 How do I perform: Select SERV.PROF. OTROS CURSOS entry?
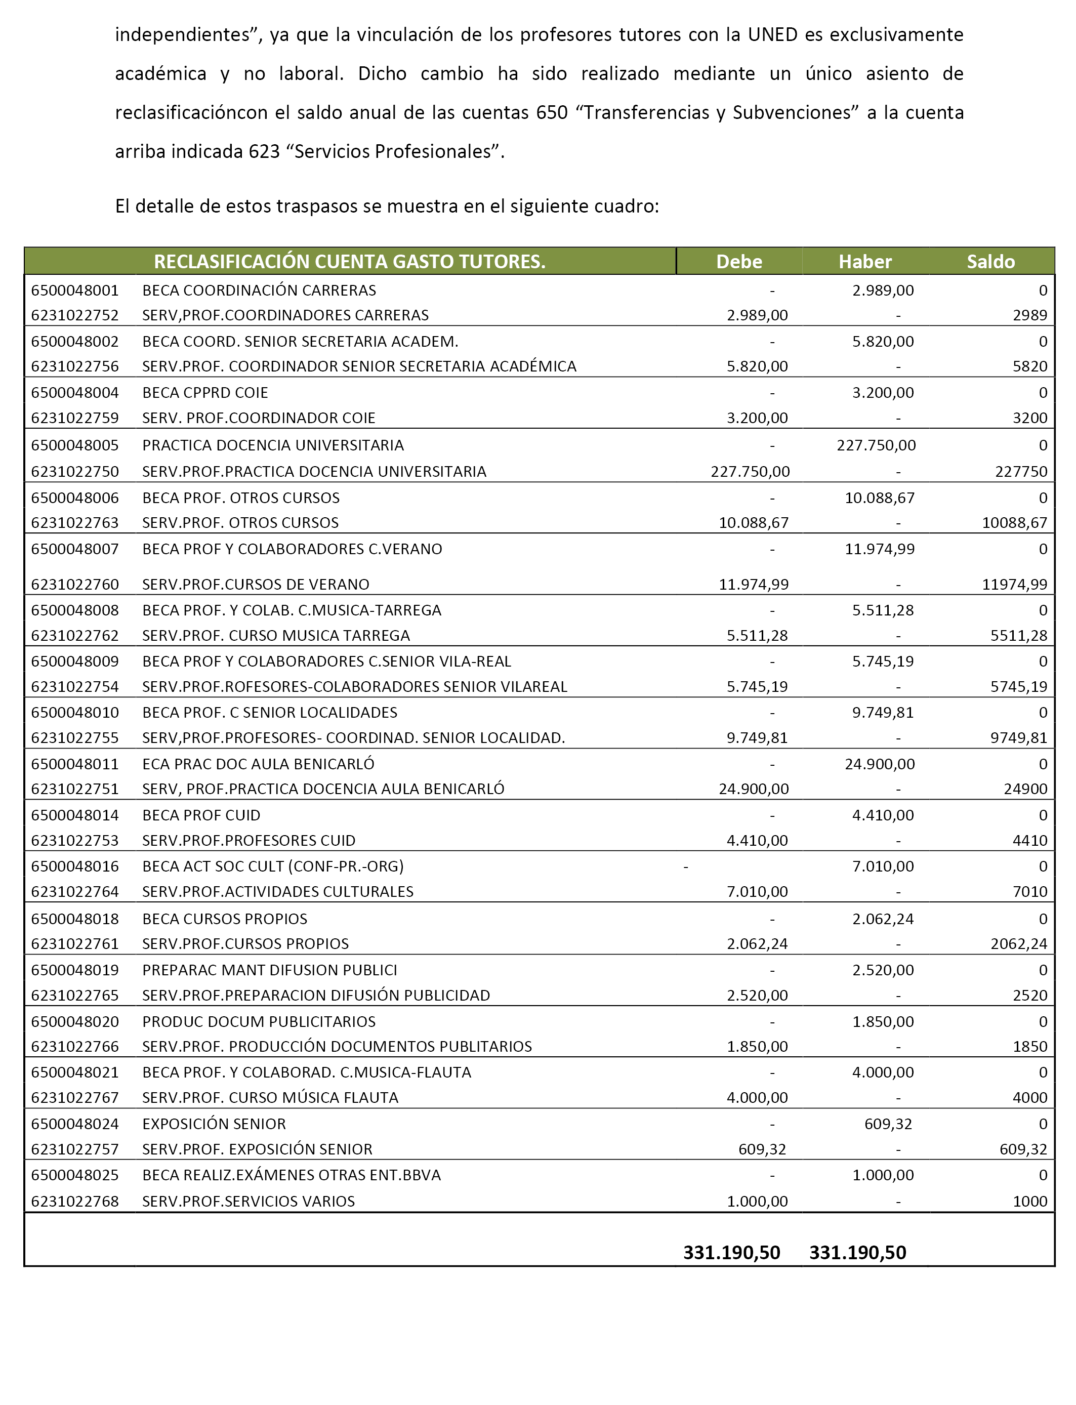click(x=240, y=522)
